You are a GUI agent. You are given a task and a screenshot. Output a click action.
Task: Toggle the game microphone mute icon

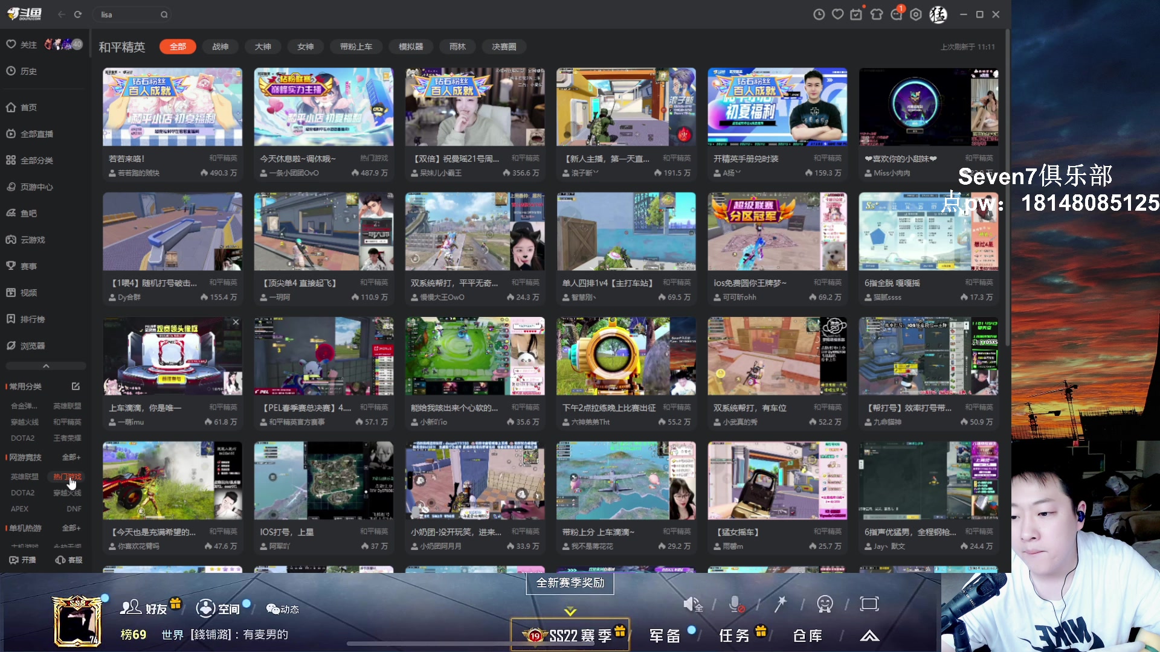736,604
